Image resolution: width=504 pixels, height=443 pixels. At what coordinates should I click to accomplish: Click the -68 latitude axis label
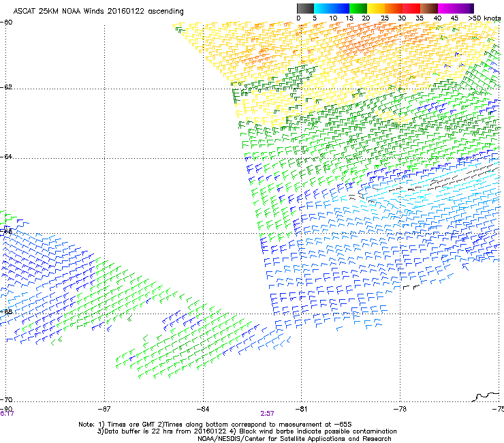6,311
